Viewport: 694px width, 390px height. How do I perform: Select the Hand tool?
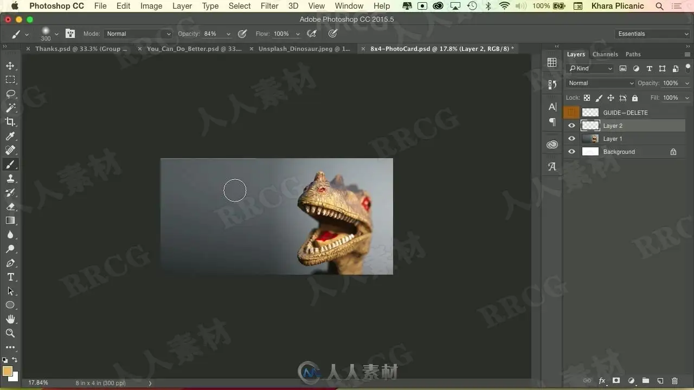point(10,319)
